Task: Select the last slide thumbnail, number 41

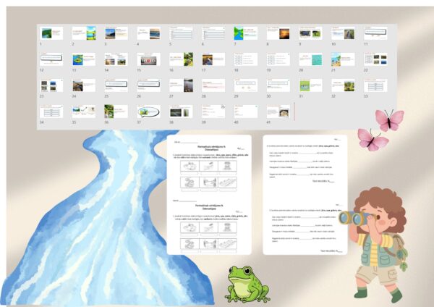Action: [278, 112]
